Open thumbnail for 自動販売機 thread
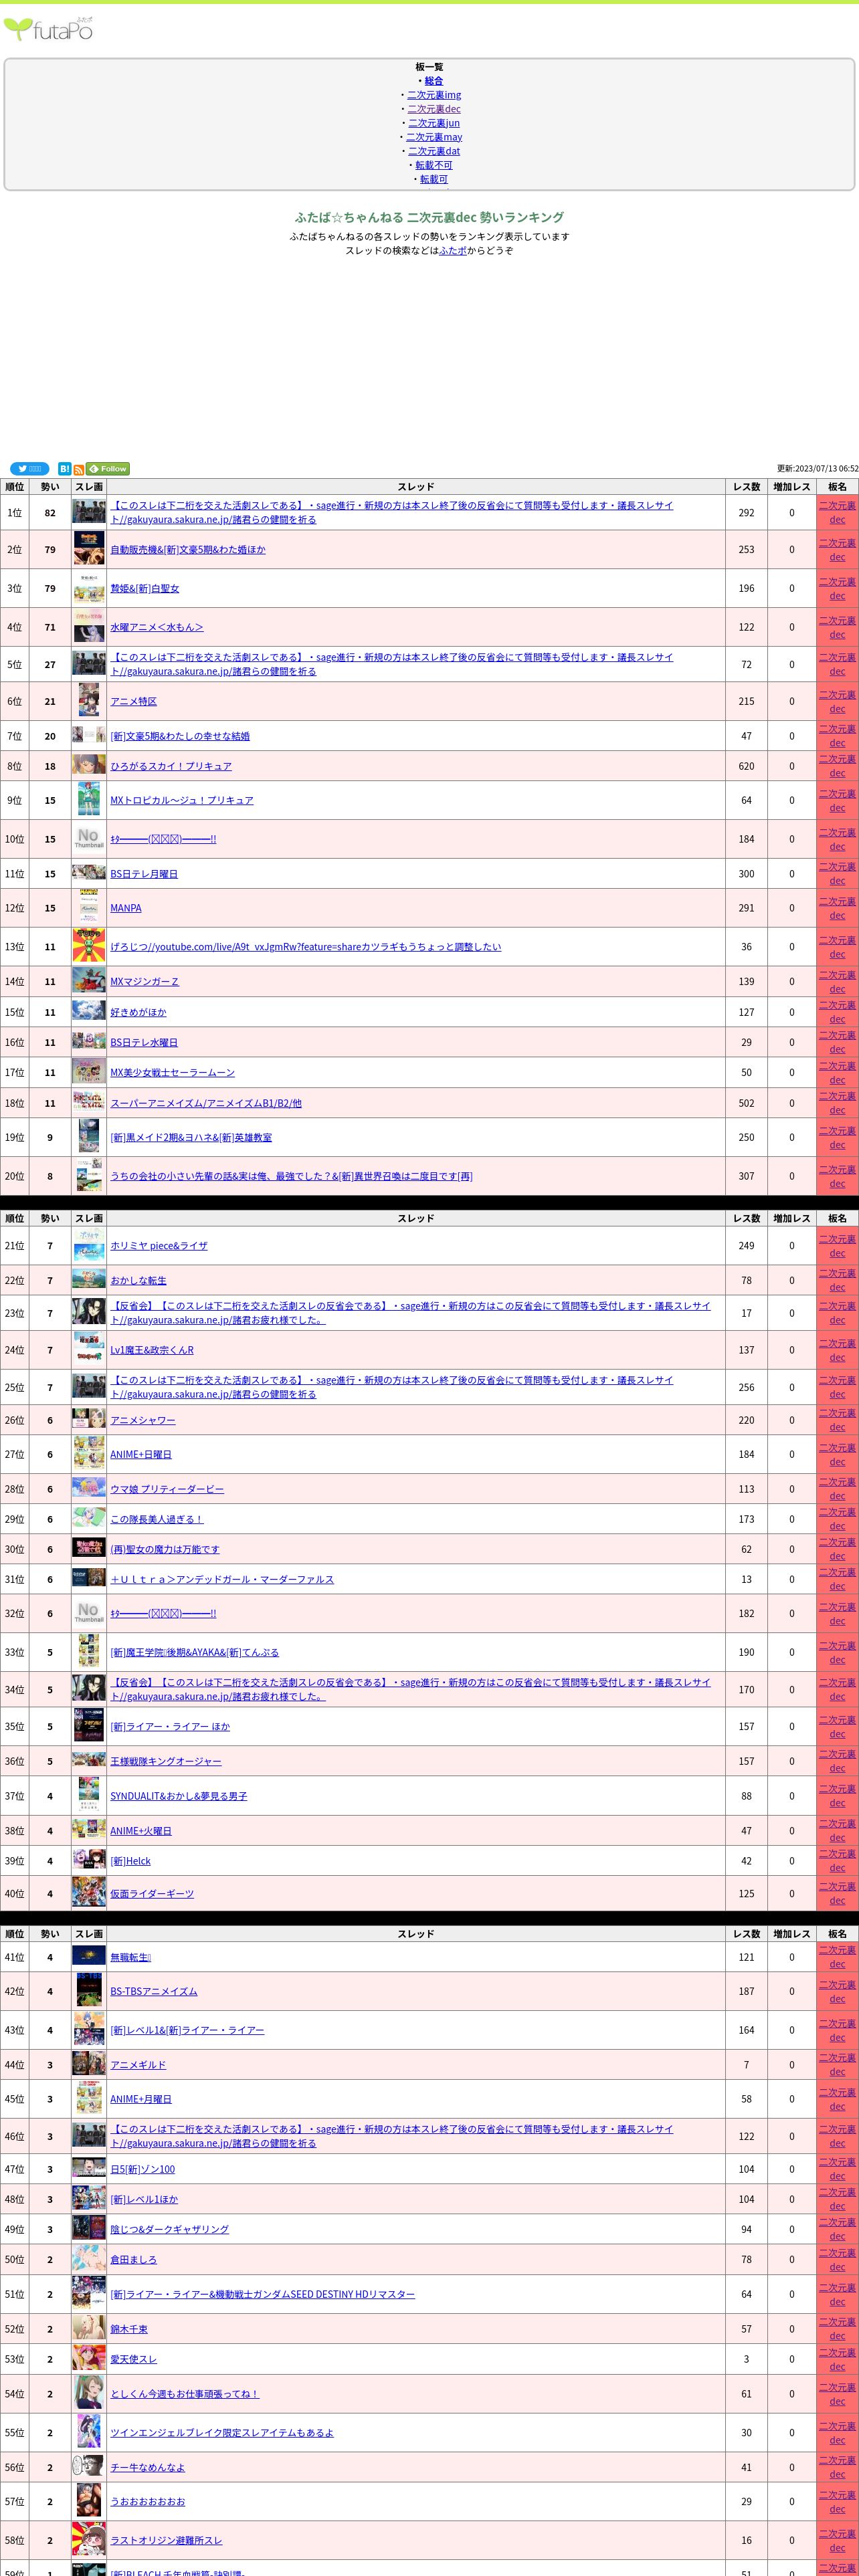The height and width of the screenshot is (2576, 859). (x=89, y=549)
